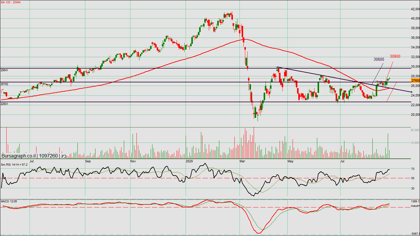Select the 26782 horizontal level label
The image size is (420, 236).
pyautogui.click(x=4, y=84)
